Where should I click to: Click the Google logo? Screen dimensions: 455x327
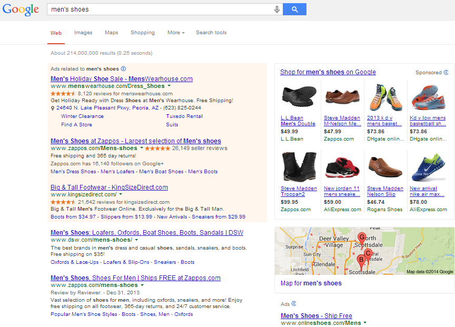click(21, 9)
